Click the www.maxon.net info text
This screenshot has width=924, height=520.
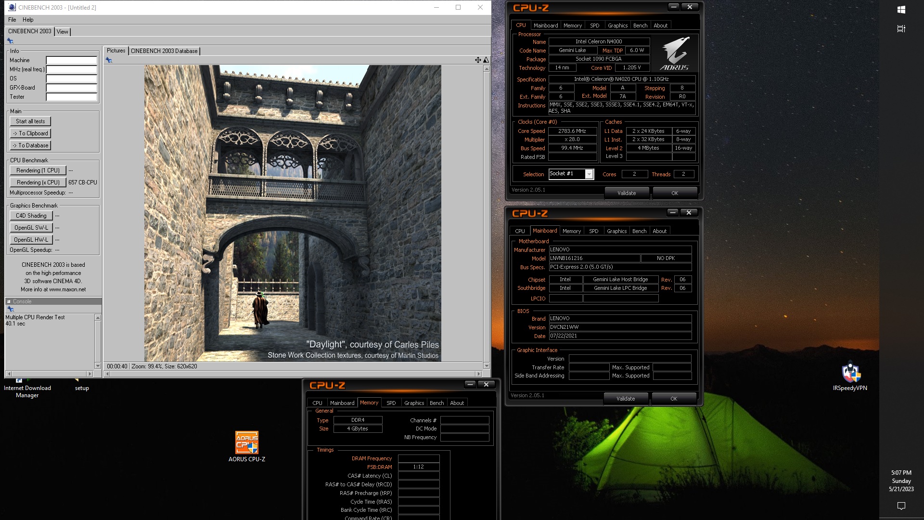coord(67,289)
